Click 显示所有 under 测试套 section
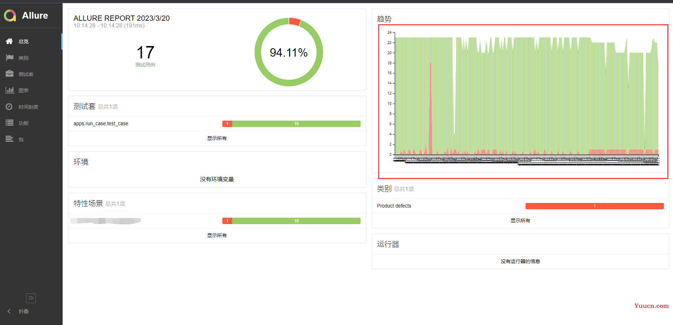 pyautogui.click(x=217, y=138)
